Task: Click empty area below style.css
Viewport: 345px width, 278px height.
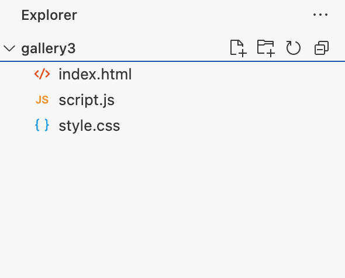Action: [x=172, y=204]
